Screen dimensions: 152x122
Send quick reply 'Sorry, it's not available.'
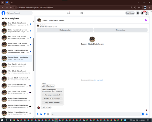pyautogui.click(x=52, y=102)
